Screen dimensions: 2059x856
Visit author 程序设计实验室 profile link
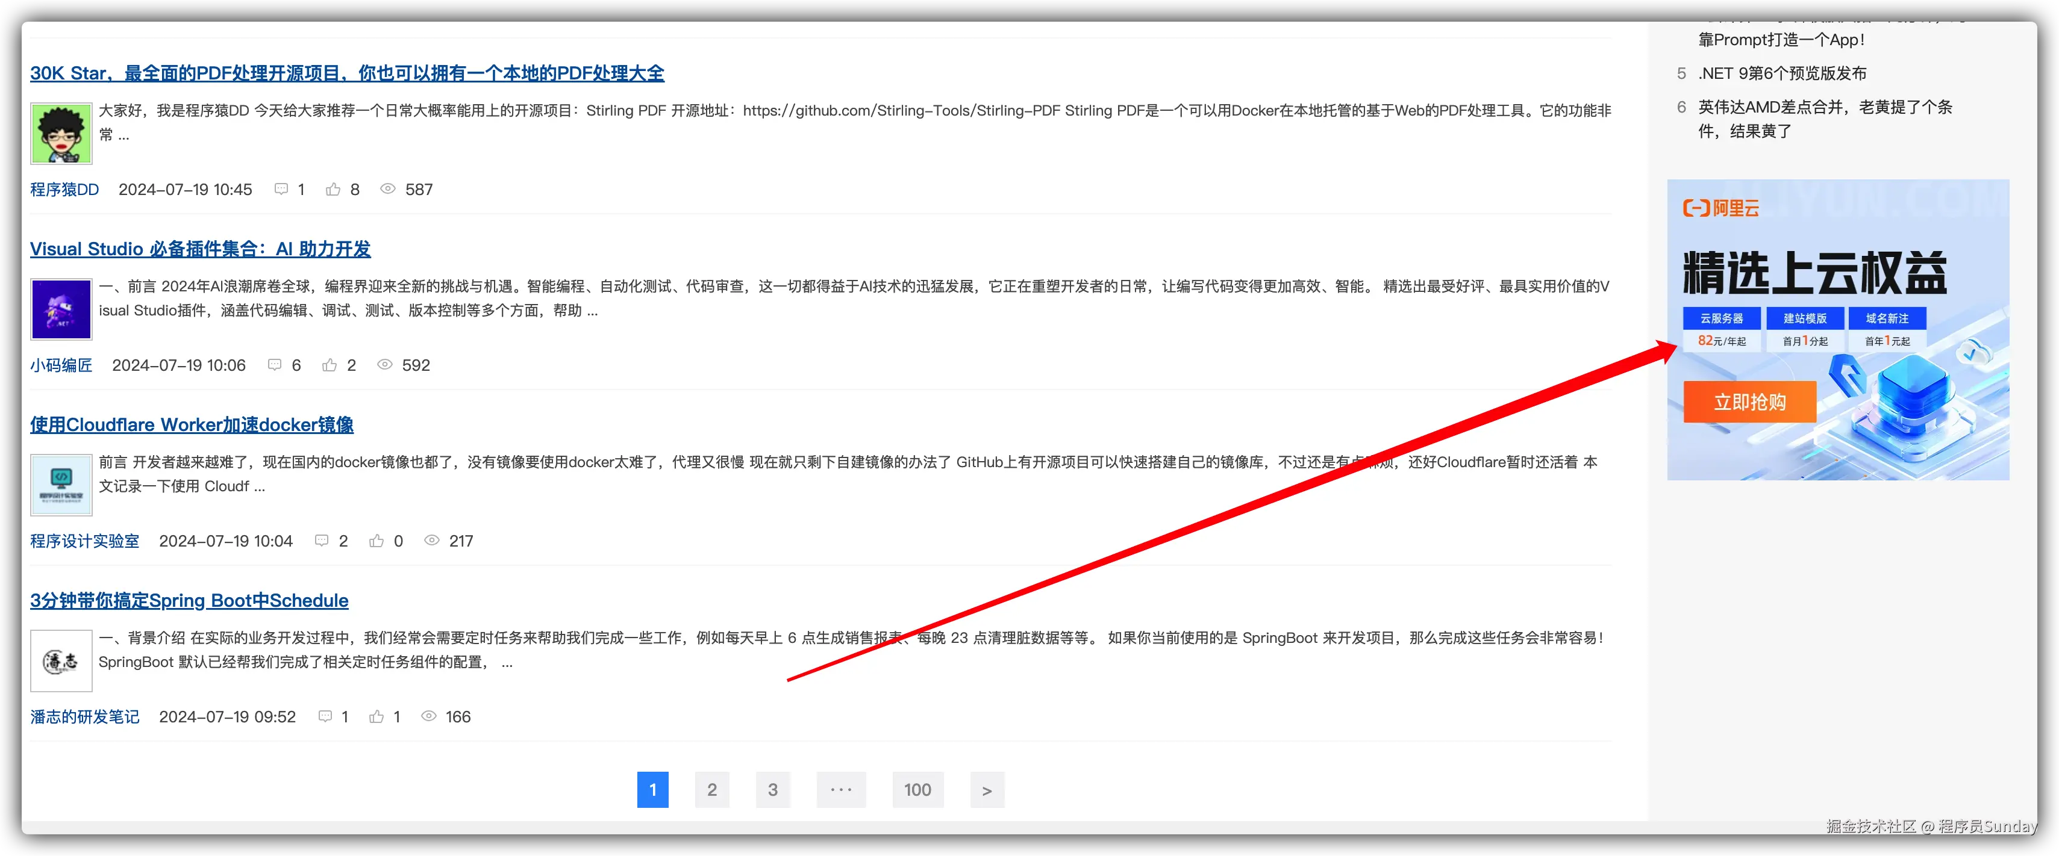85,541
